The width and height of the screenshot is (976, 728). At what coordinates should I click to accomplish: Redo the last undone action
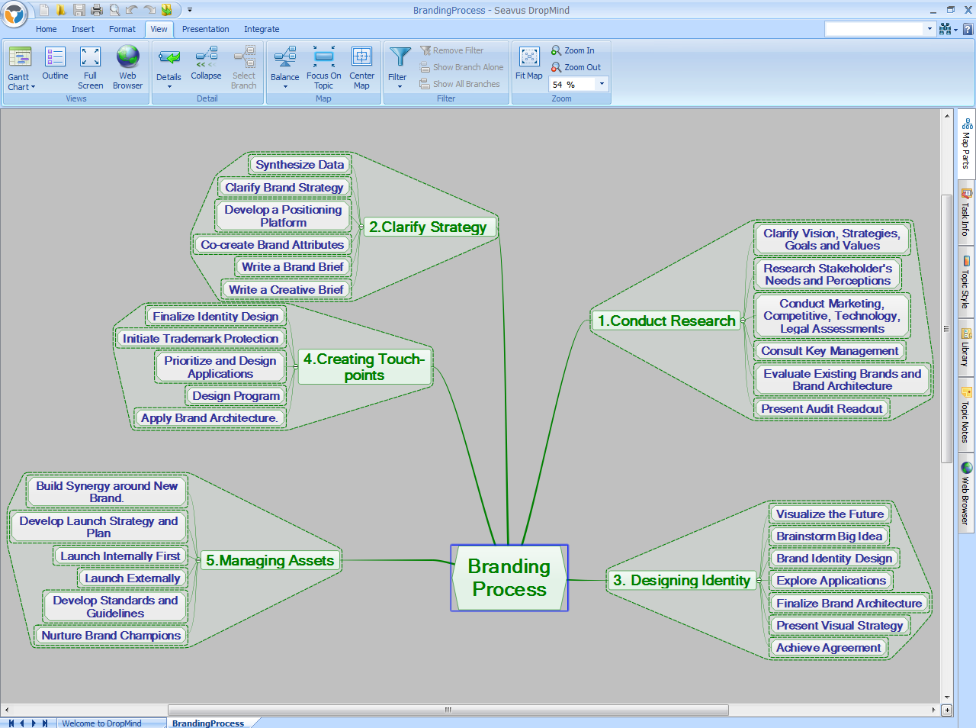149,10
